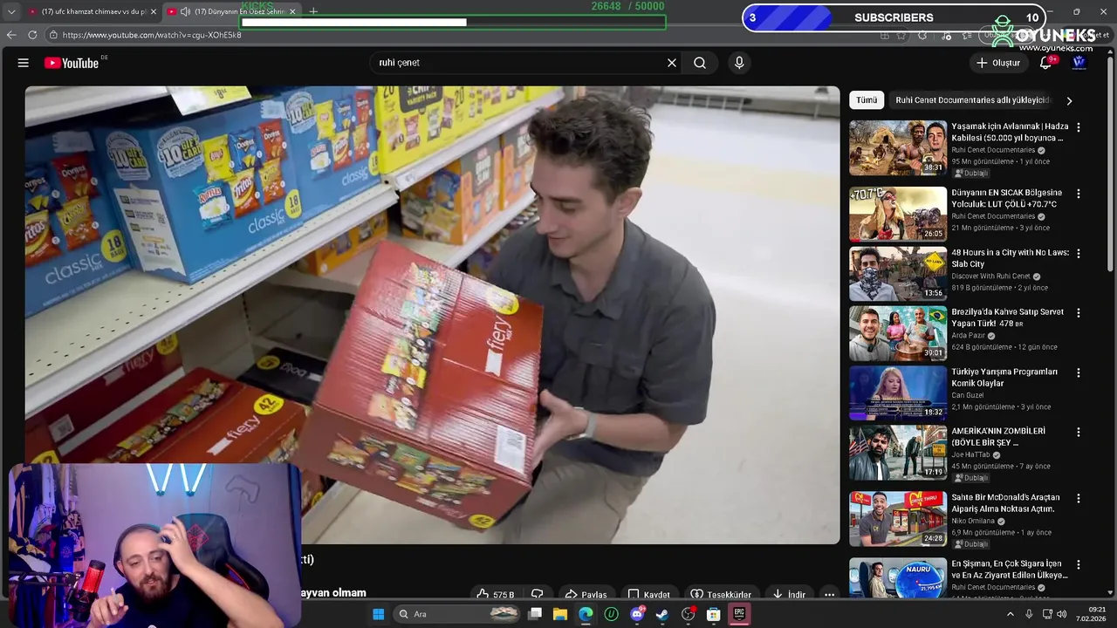The height and width of the screenshot is (628, 1117).
Task: Open Epic Games Launcher from taskbar
Action: coord(739,614)
